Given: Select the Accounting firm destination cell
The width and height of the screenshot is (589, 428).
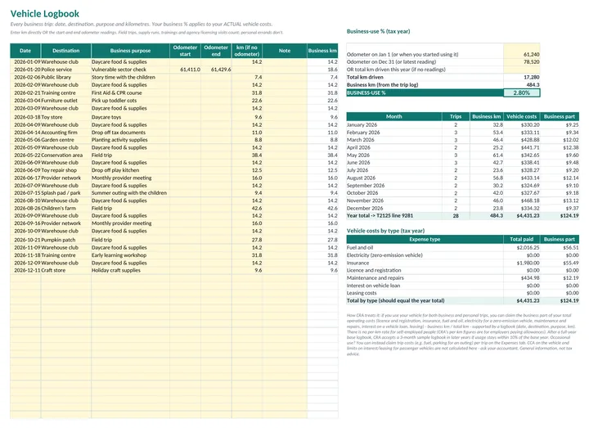Looking at the screenshot, I should [65, 133].
